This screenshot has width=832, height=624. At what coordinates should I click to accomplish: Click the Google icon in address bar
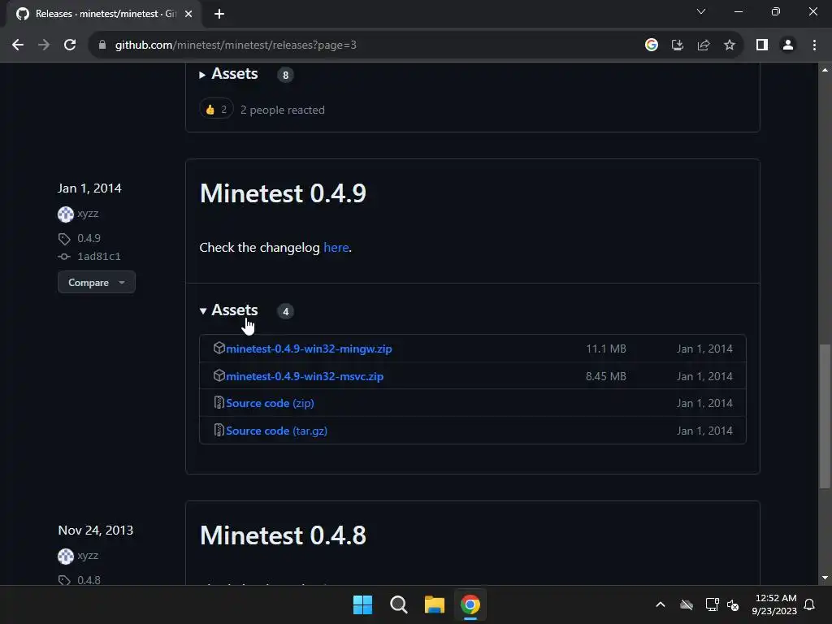pyautogui.click(x=651, y=45)
